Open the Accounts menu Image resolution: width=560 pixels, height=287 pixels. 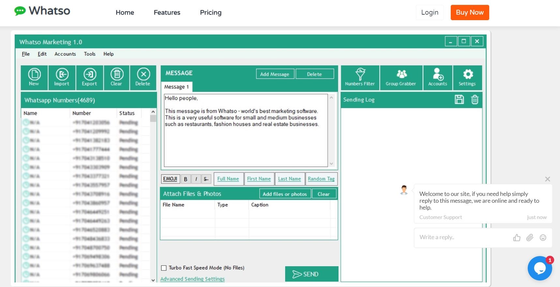coord(65,54)
